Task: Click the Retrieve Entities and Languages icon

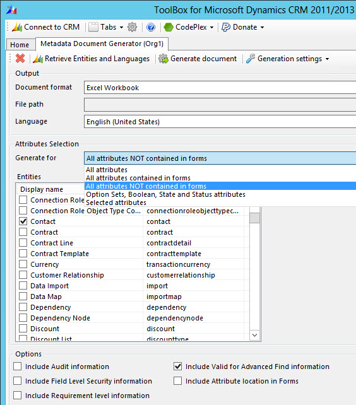Action: (x=38, y=59)
